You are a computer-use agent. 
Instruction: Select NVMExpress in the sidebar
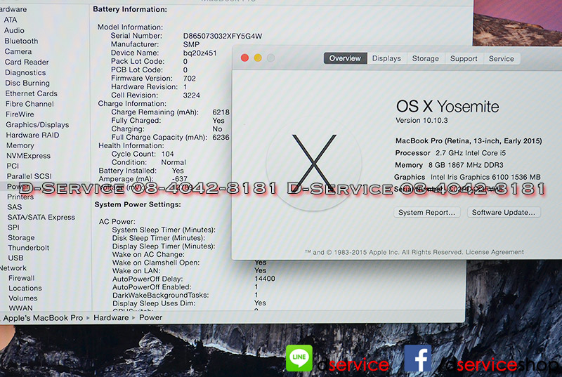pos(28,156)
